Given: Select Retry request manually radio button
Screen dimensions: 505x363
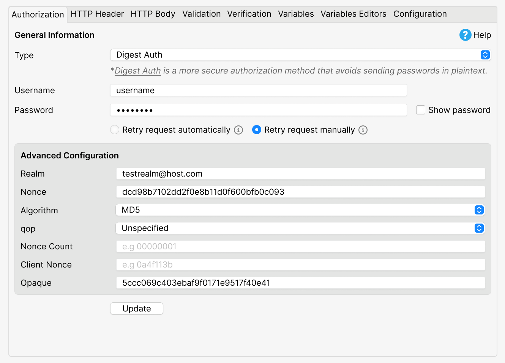Looking at the screenshot, I should (x=257, y=130).
